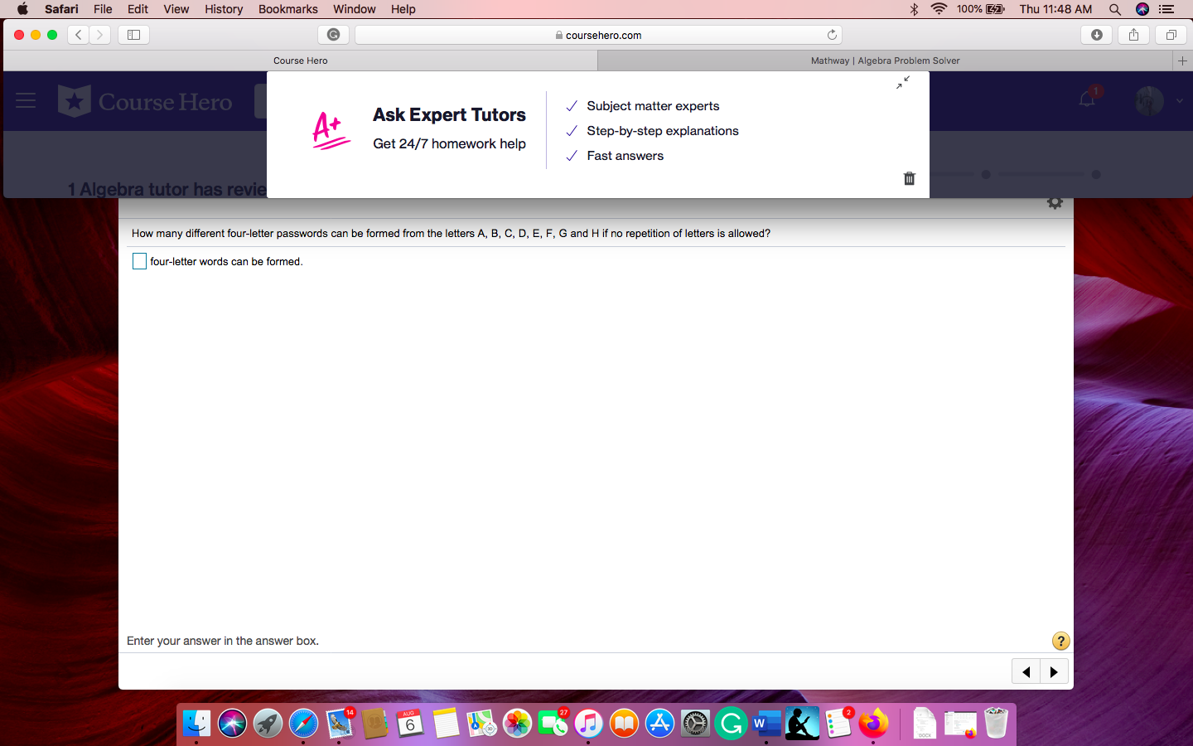Go to the previous question arrow
The height and width of the screenshot is (746, 1193).
[1026, 671]
